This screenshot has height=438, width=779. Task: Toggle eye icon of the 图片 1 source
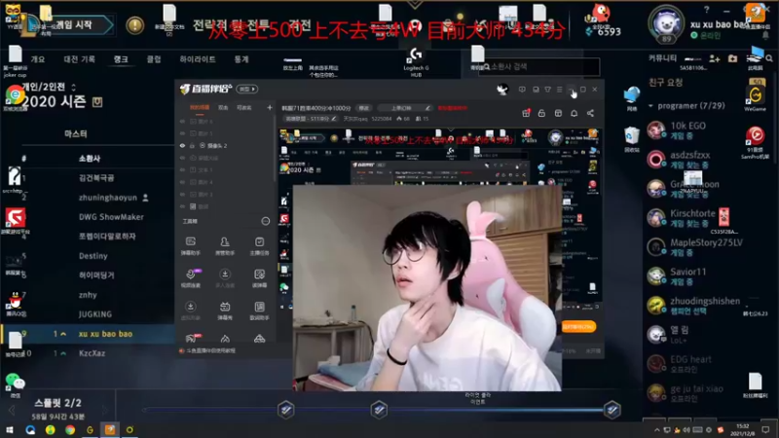[182, 133]
